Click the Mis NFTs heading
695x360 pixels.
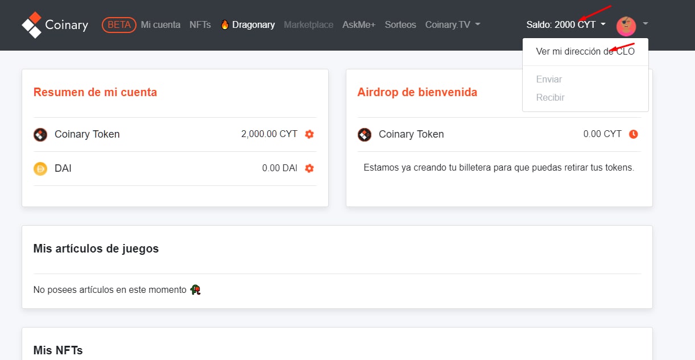pyautogui.click(x=58, y=350)
